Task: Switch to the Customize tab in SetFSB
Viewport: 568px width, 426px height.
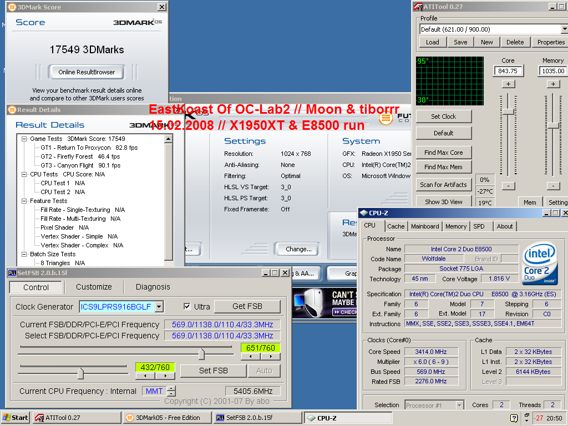Action: (94, 287)
